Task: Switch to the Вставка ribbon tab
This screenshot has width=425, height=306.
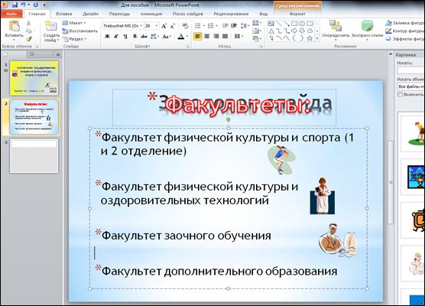Action: tap(64, 14)
